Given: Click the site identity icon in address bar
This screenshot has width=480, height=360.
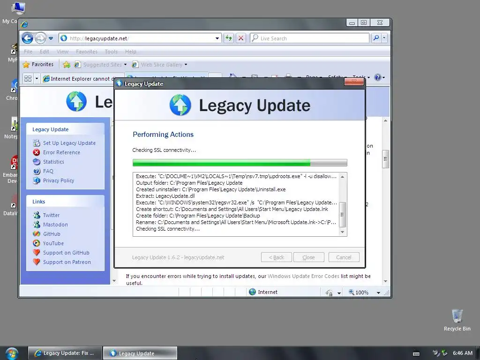Looking at the screenshot, I should point(64,38).
